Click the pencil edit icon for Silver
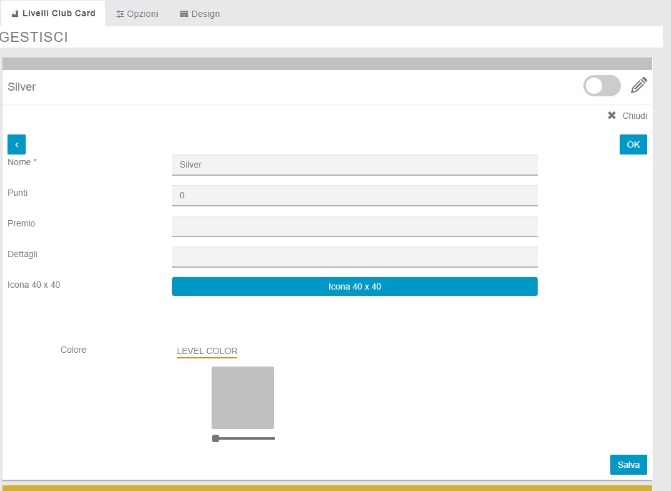Screen dimensions: 671x491 point(638,86)
